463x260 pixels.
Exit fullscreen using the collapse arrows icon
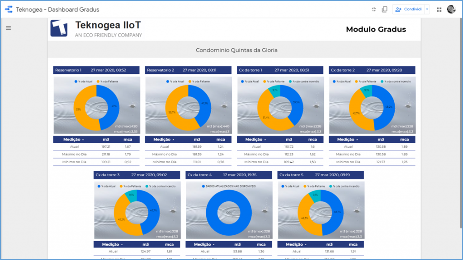tap(374, 9)
